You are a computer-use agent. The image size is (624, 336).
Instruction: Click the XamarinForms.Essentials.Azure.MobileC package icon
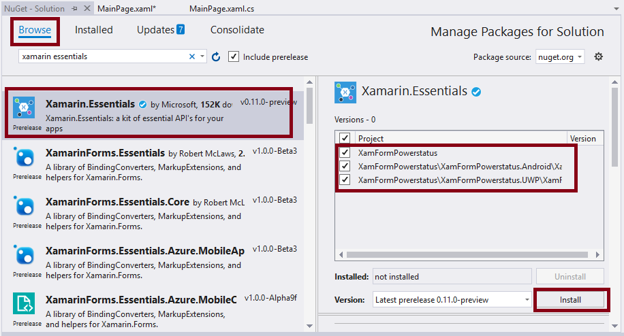24,303
